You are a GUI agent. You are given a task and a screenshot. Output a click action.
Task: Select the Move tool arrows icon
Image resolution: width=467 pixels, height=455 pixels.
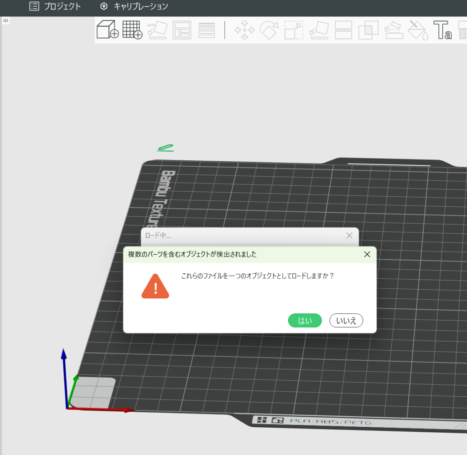pos(244,30)
